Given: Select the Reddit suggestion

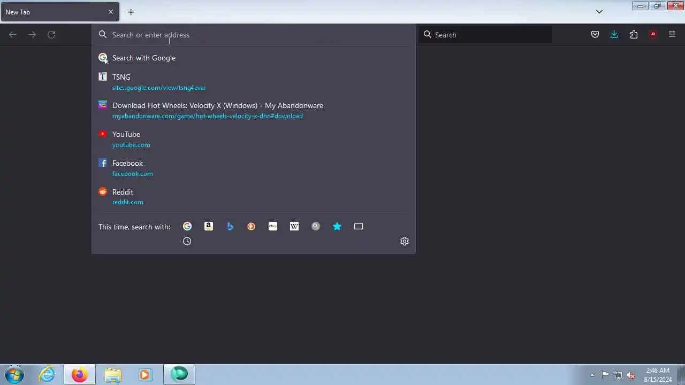Looking at the screenshot, I should [x=254, y=197].
